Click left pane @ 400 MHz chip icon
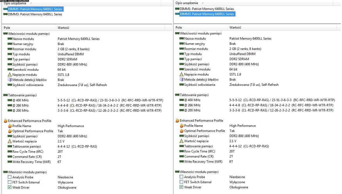This screenshot has width=342, height=194. point(10,100)
